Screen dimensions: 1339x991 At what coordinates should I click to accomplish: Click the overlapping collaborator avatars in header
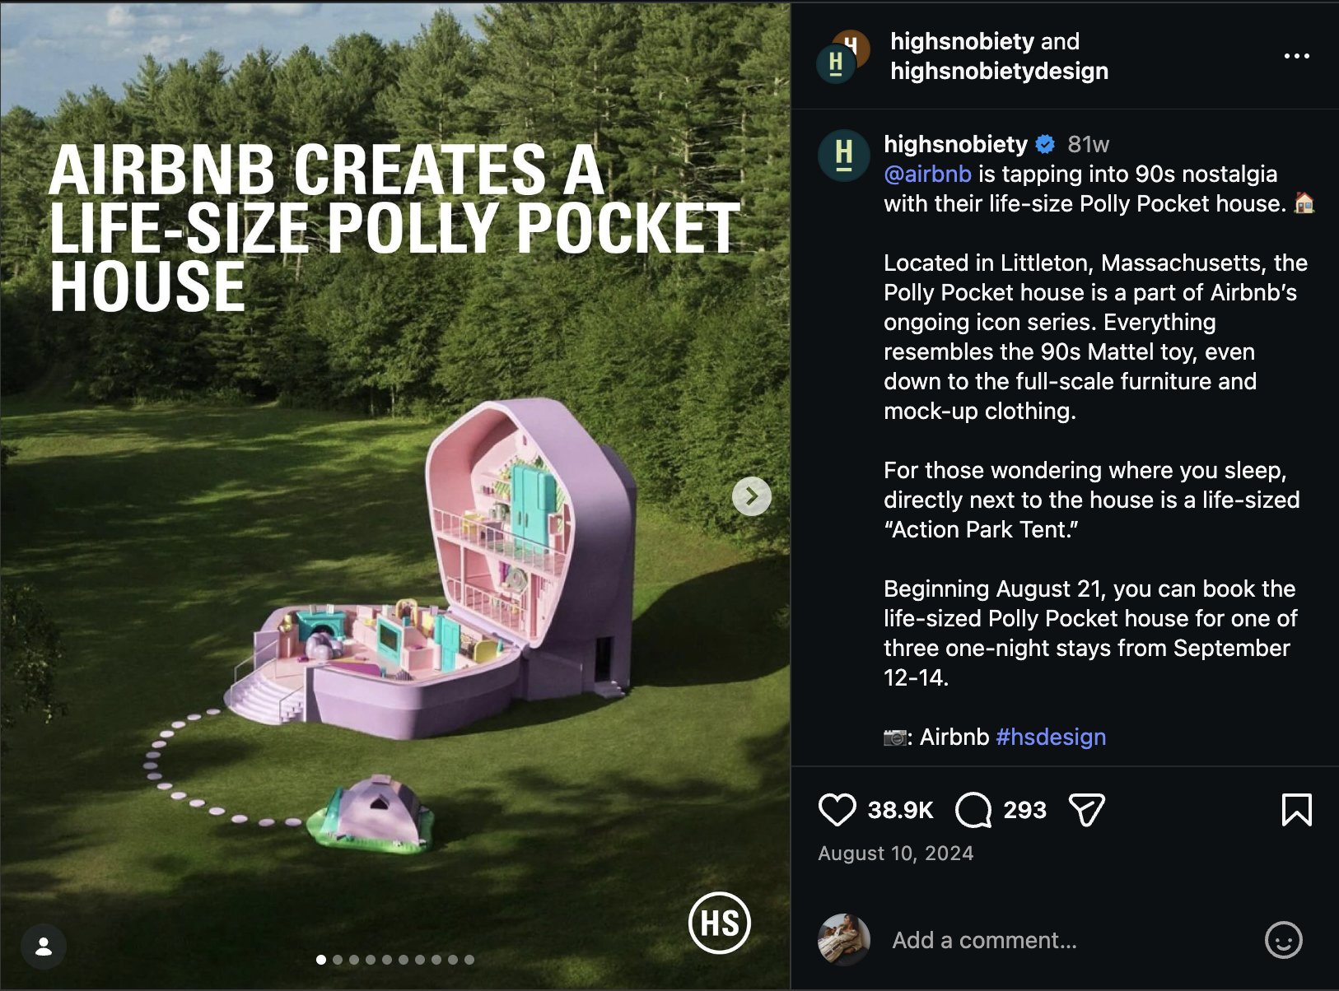click(843, 56)
